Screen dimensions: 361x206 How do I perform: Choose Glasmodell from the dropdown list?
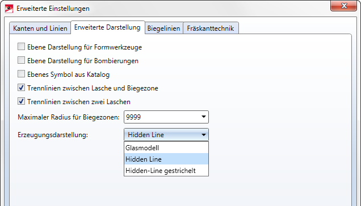click(x=166, y=147)
